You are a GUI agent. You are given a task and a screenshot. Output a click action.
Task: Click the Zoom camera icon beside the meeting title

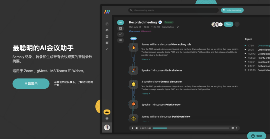[160, 22]
